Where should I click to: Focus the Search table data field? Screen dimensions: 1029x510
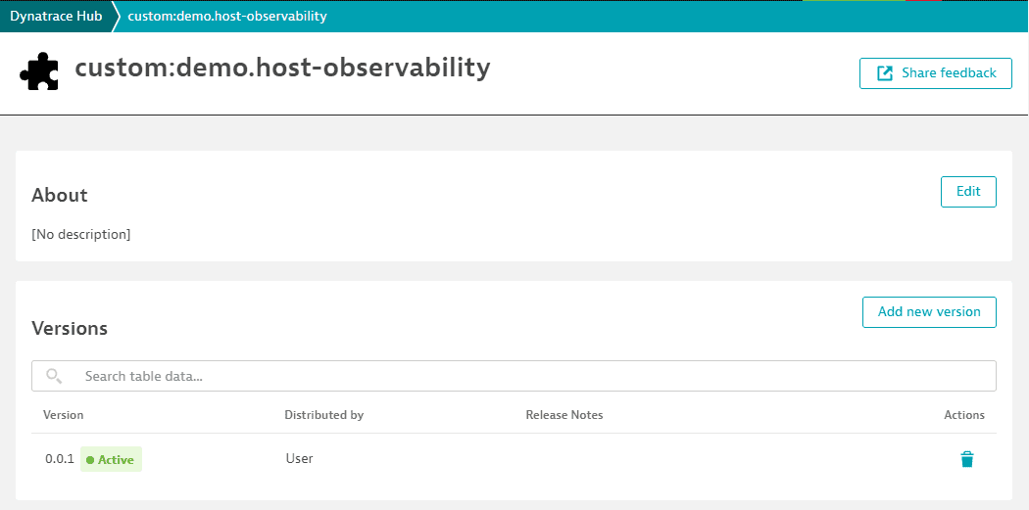[514, 376]
